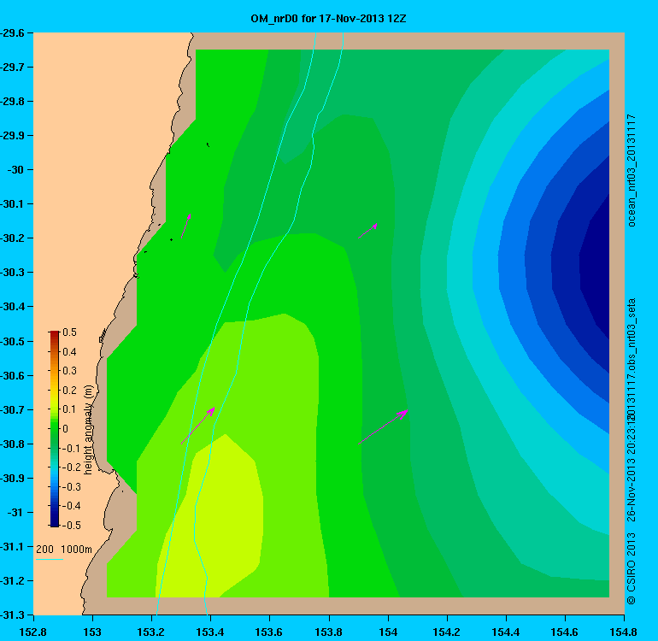
Task: Click the -0.4 colorbar tick label
Action: (71, 506)
